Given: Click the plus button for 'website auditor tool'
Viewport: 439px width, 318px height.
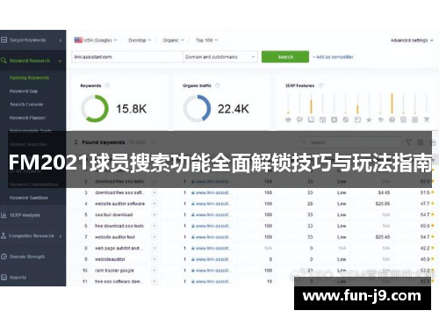Looking at the screenshot, I should [x=155, y=237].
